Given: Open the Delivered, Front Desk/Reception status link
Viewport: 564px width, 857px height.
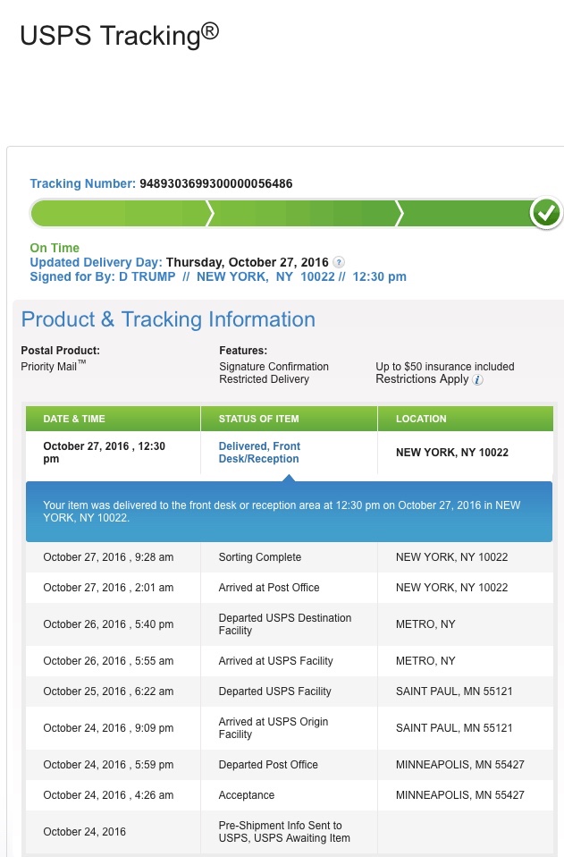Looking at the screenshot, I should pyautogui.click(x=259, y=453).
